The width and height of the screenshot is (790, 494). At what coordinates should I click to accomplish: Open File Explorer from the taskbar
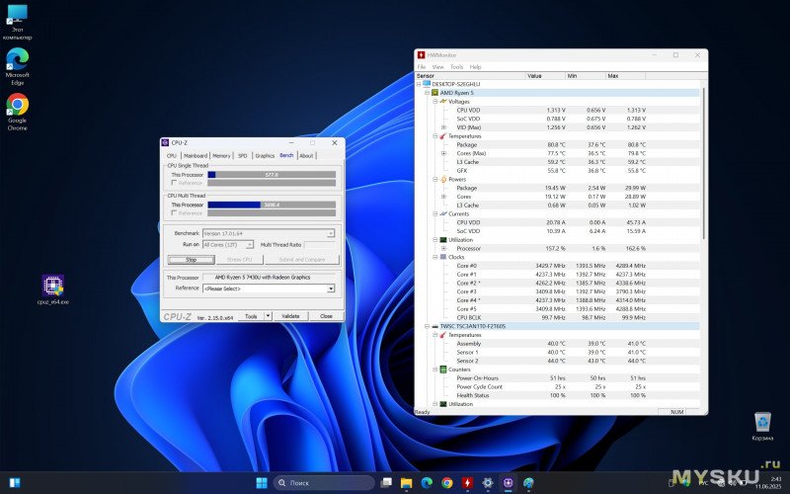(x=407, y=483)
